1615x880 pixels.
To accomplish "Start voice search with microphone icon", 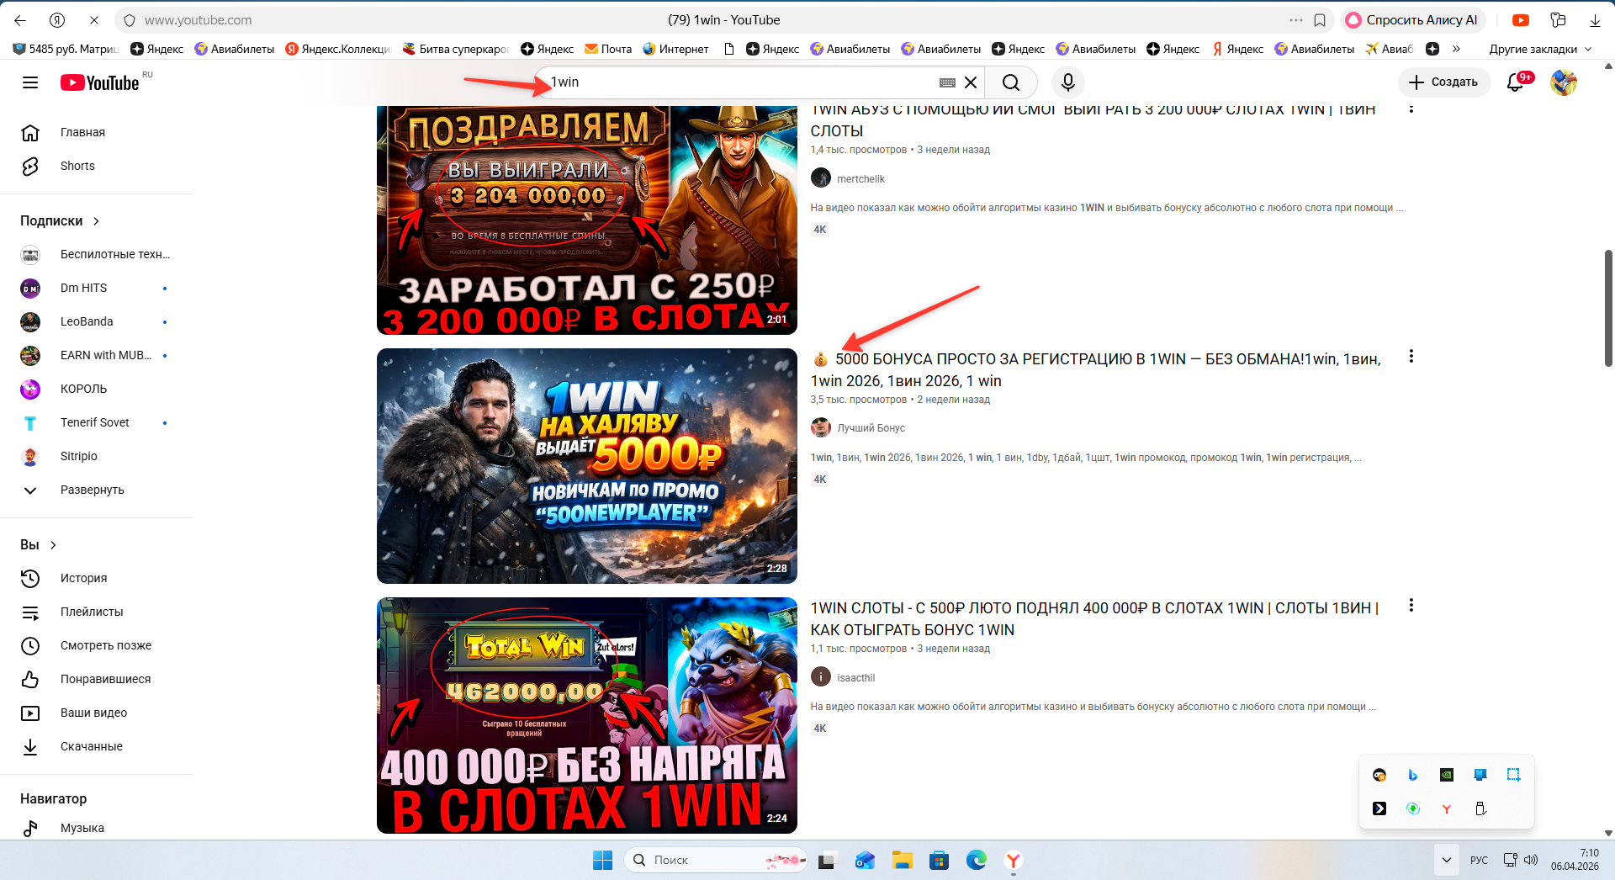I will 1067,82.
